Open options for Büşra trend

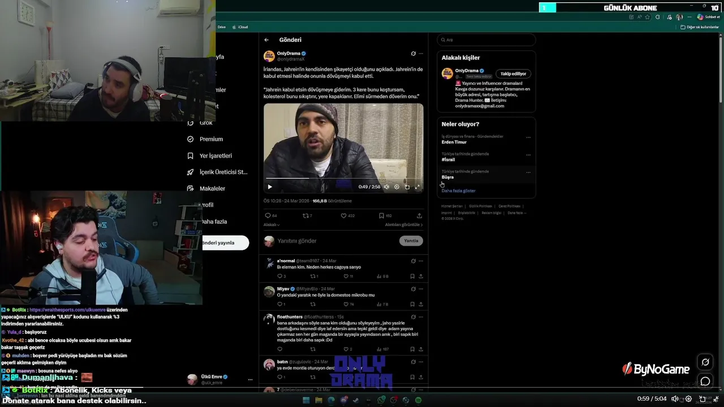pos(528,172)
